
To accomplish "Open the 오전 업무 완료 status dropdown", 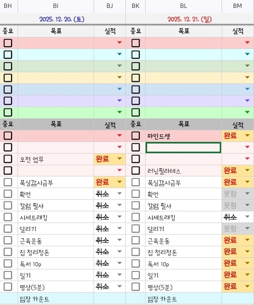I will (x=119, y=159).
